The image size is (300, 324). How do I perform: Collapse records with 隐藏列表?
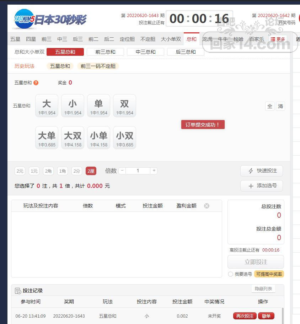[263, 288]
